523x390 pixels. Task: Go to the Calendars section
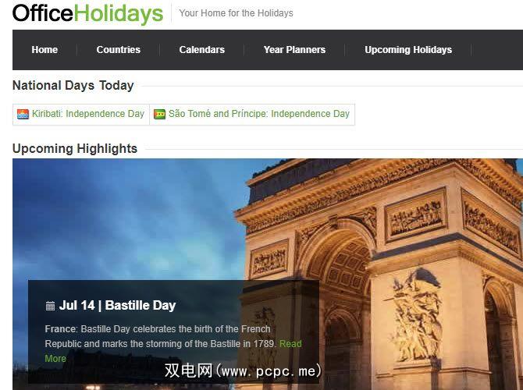click(202, 50)
